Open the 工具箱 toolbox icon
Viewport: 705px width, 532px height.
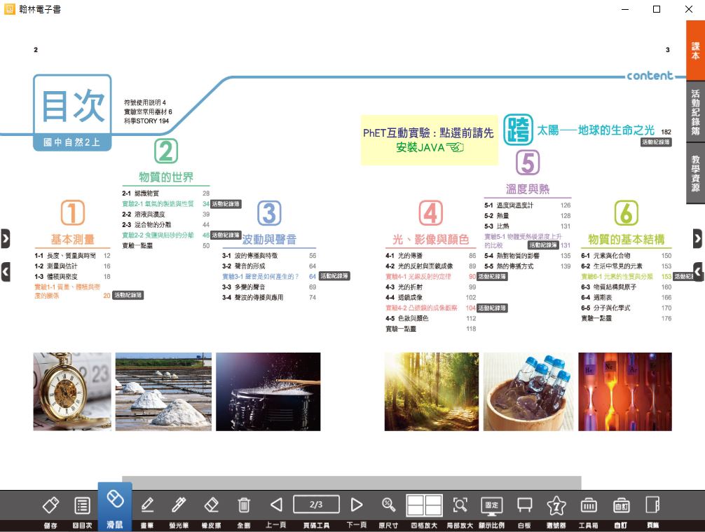[589, 505]
